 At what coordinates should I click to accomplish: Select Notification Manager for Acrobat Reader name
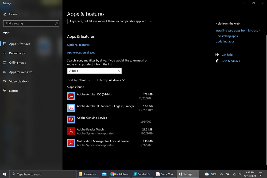click(103, 141)
